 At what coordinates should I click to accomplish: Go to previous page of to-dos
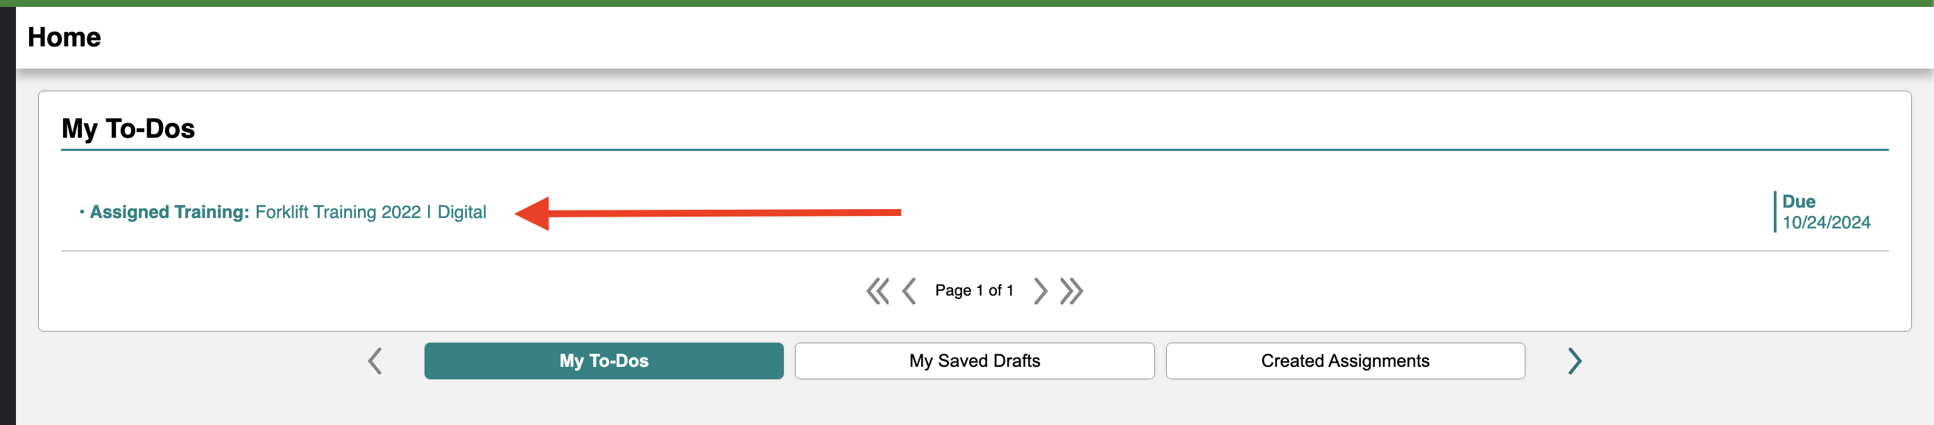click(909, 291)
